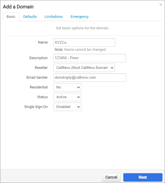The width and height of the screenshot is (165, 183).
Task: Switch to the Defaults tab
Action: pyautogui.click(x=30, y=17)
